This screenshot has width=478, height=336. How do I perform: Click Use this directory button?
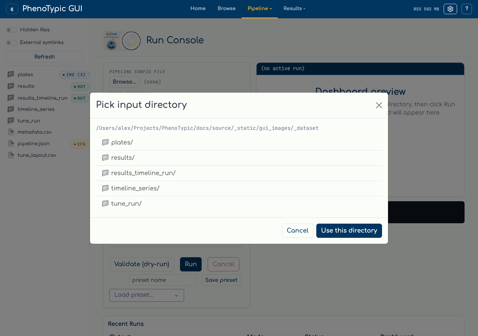[349, 231]
